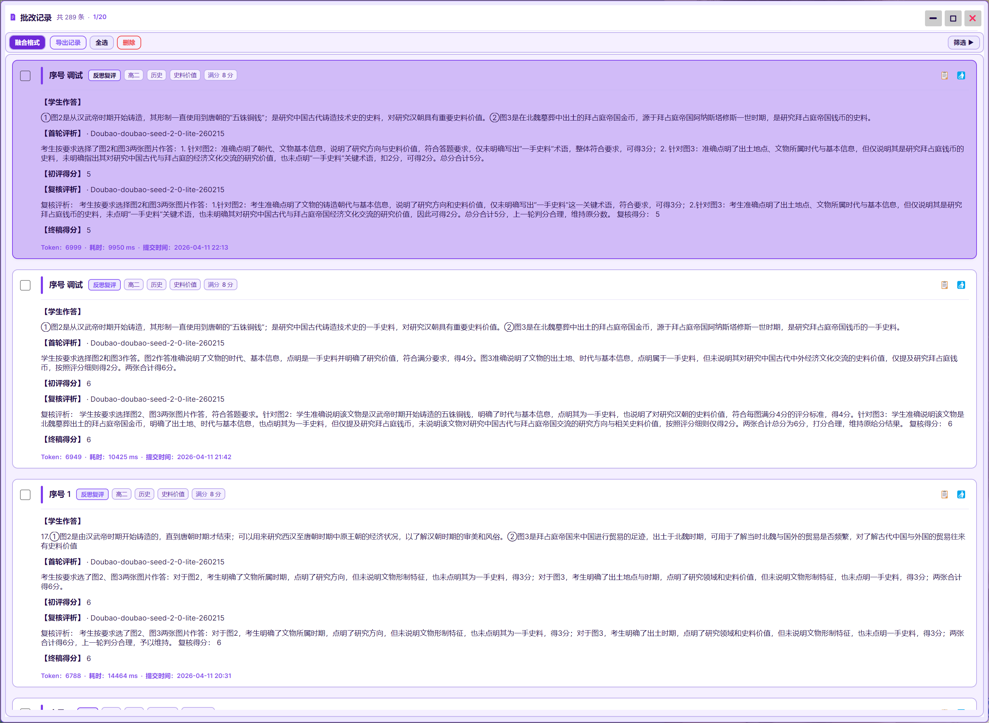Click clipboard copy icon on second record
This screenshot has height=723, width=989.
[944, 285]
